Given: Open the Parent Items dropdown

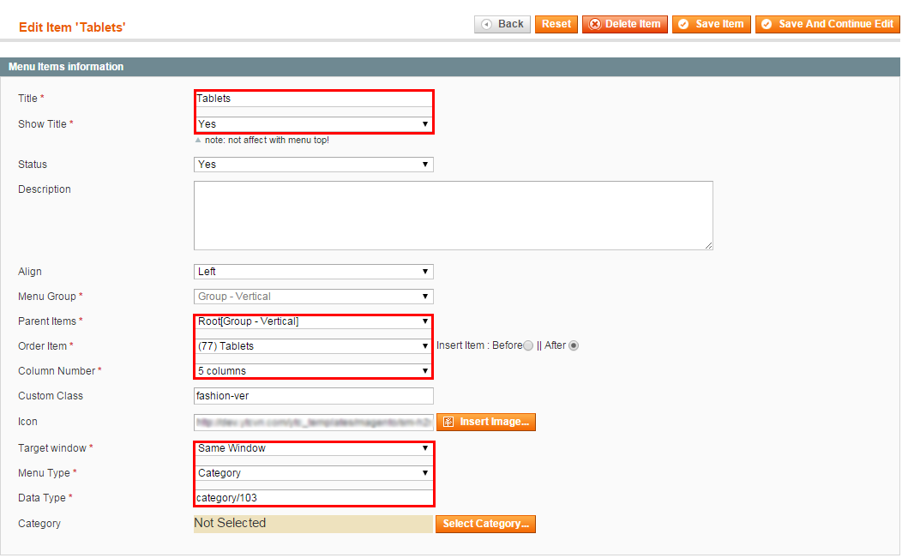Looking at the screenshot, I should (314, 321).
